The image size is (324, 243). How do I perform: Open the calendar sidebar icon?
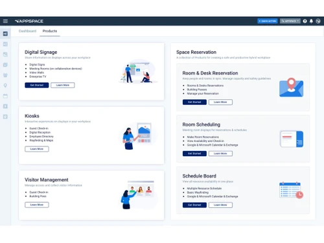5,96
